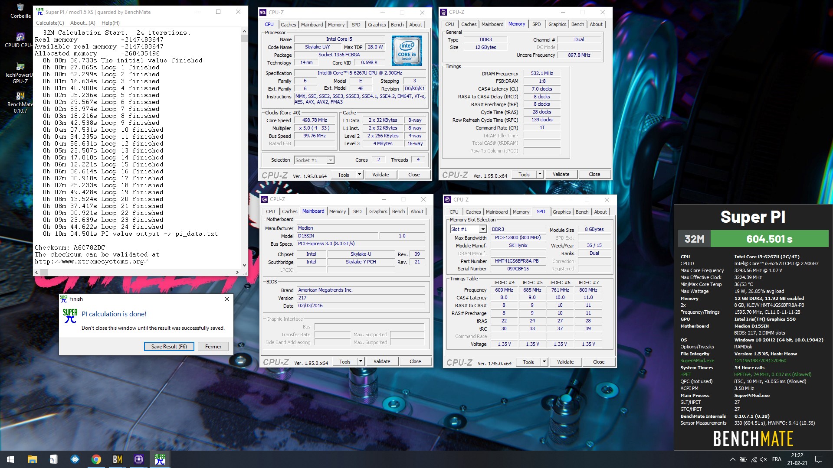Click the Super PI taskbar icon
This screenshot has width=833, height=468.
[160, 459]
